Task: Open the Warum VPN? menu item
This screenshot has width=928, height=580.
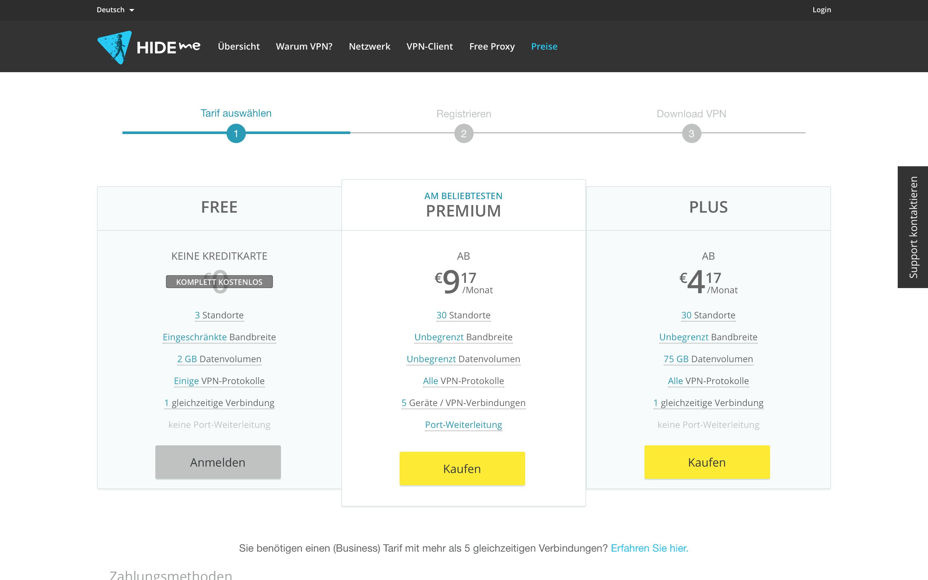Action: pyautogui.click(x=304, y=46)
